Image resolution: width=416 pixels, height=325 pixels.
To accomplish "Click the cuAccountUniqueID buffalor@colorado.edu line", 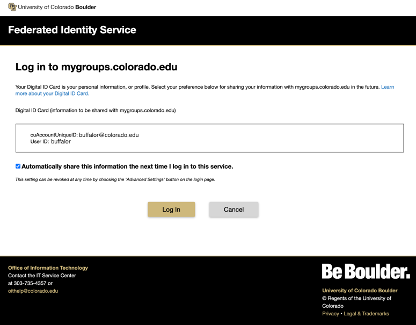I will [84, 135].
